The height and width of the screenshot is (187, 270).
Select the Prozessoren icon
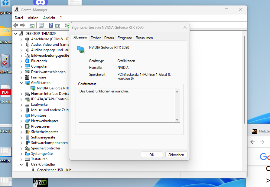click(27, 126)
